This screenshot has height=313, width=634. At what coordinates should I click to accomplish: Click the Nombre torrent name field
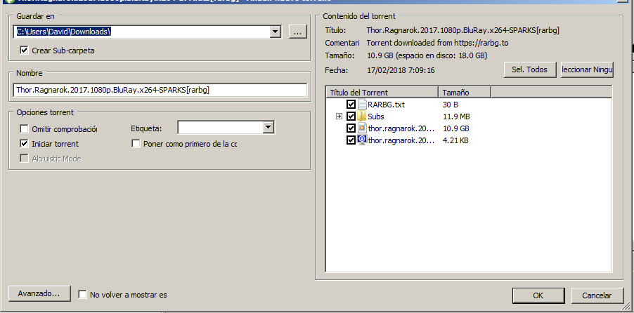[160, 90]
